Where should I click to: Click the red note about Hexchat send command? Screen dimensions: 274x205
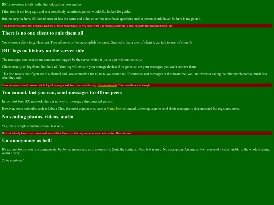(x=137, y=133)
